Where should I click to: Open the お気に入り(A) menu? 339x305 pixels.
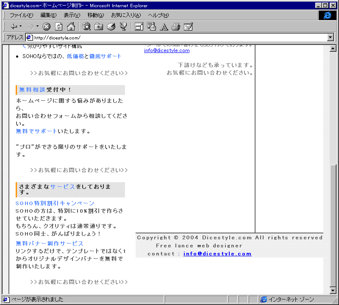[x=126, y=15]
